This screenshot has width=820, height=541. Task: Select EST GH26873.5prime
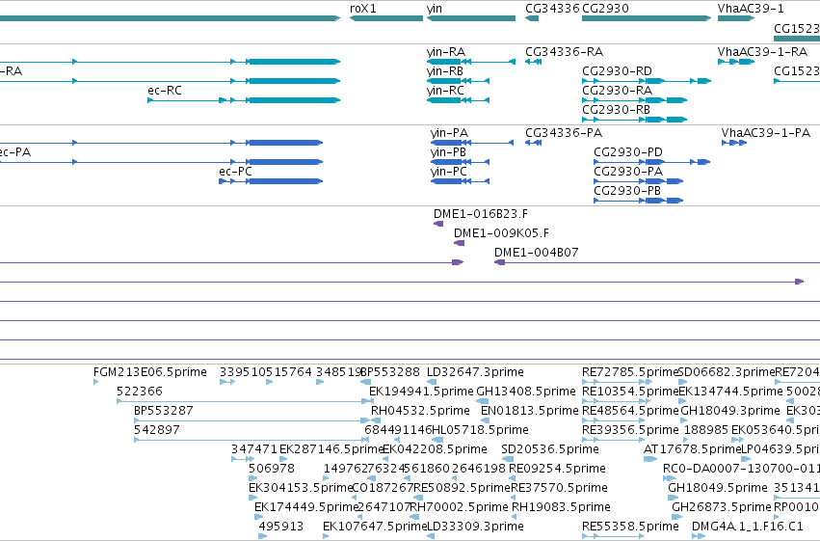[x=678, y=518]
